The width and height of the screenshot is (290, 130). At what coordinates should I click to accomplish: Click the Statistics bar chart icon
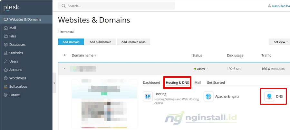pos(6,53)
